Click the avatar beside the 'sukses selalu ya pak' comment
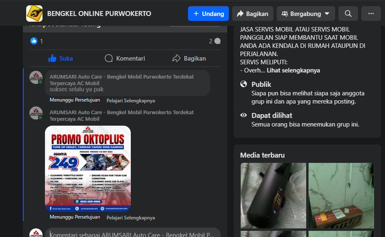Screen dimensions: 385x237 (x=36, y=77)
